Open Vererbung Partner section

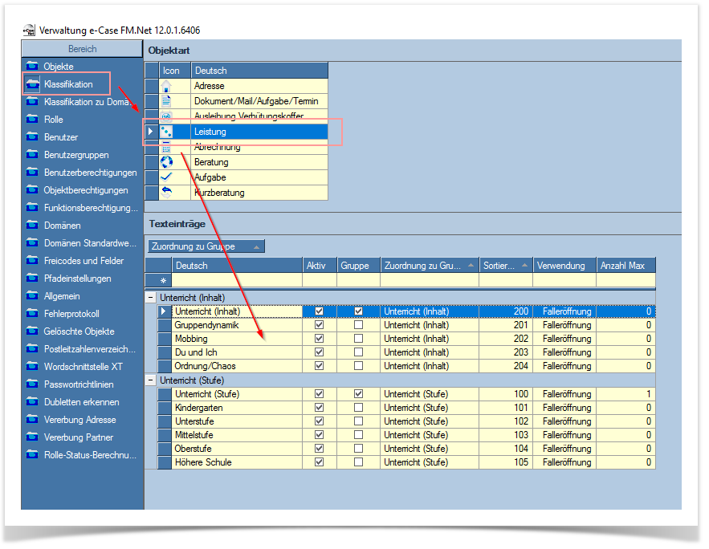pos(79,437)
